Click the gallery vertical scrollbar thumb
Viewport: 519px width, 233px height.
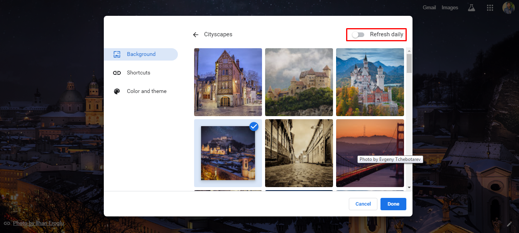point(409,63)
